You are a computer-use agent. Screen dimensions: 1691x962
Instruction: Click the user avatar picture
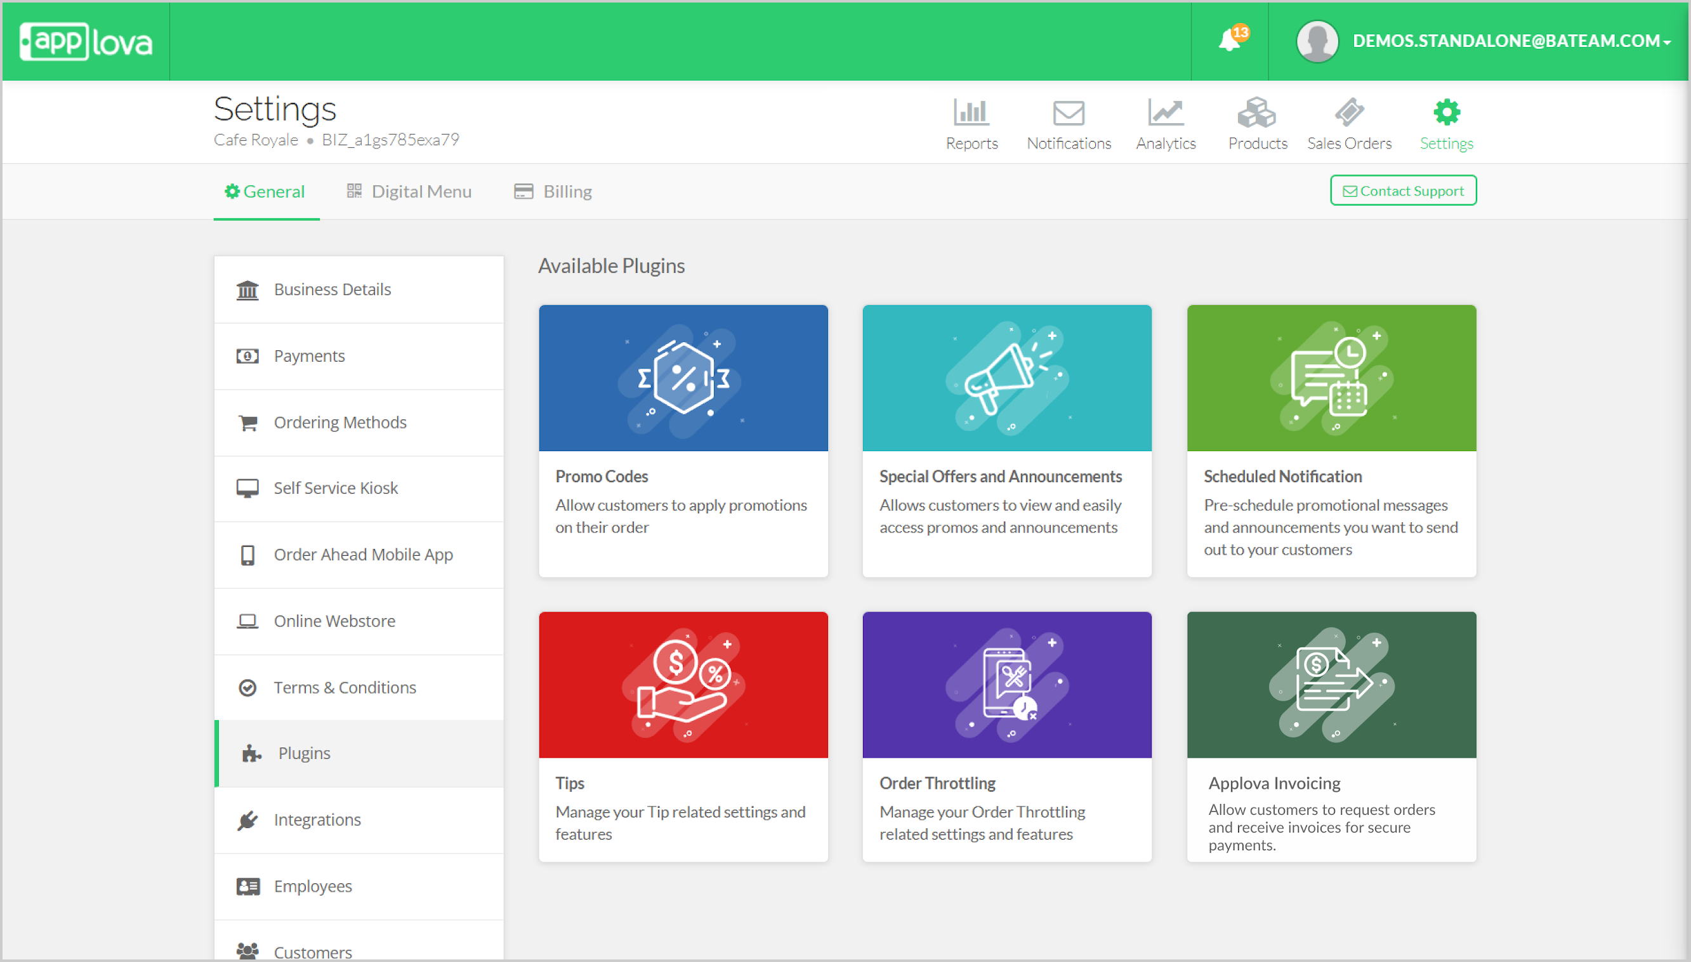1317,41
